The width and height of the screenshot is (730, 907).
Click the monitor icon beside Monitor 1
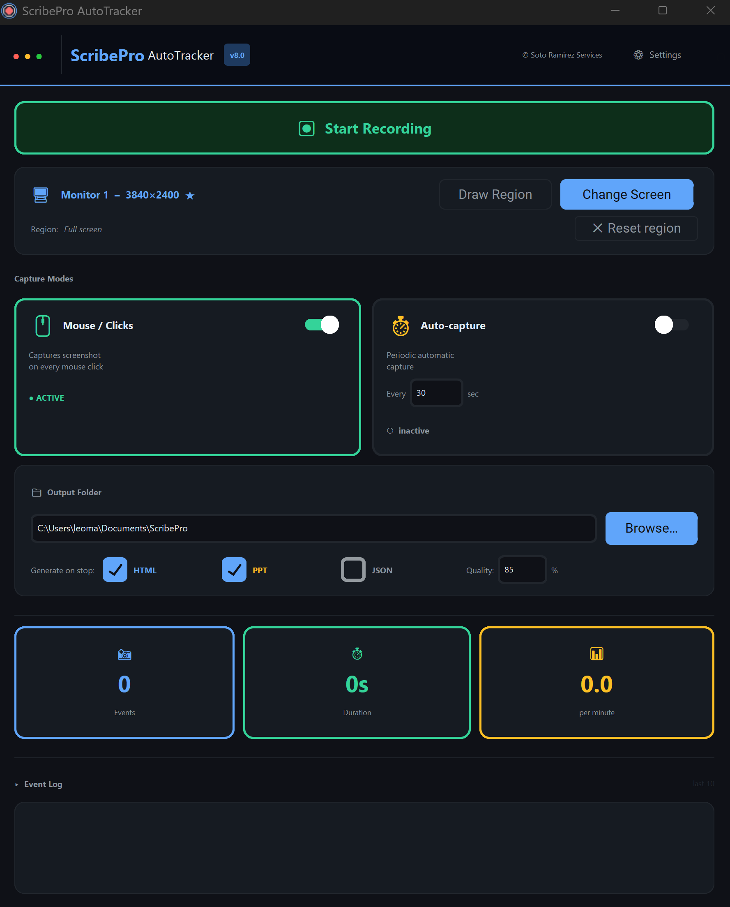(x=41, y=195)
